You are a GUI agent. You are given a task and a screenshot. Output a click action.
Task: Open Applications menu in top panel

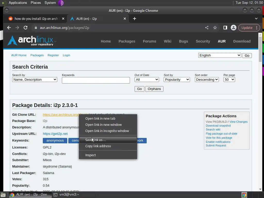point(18,3)
